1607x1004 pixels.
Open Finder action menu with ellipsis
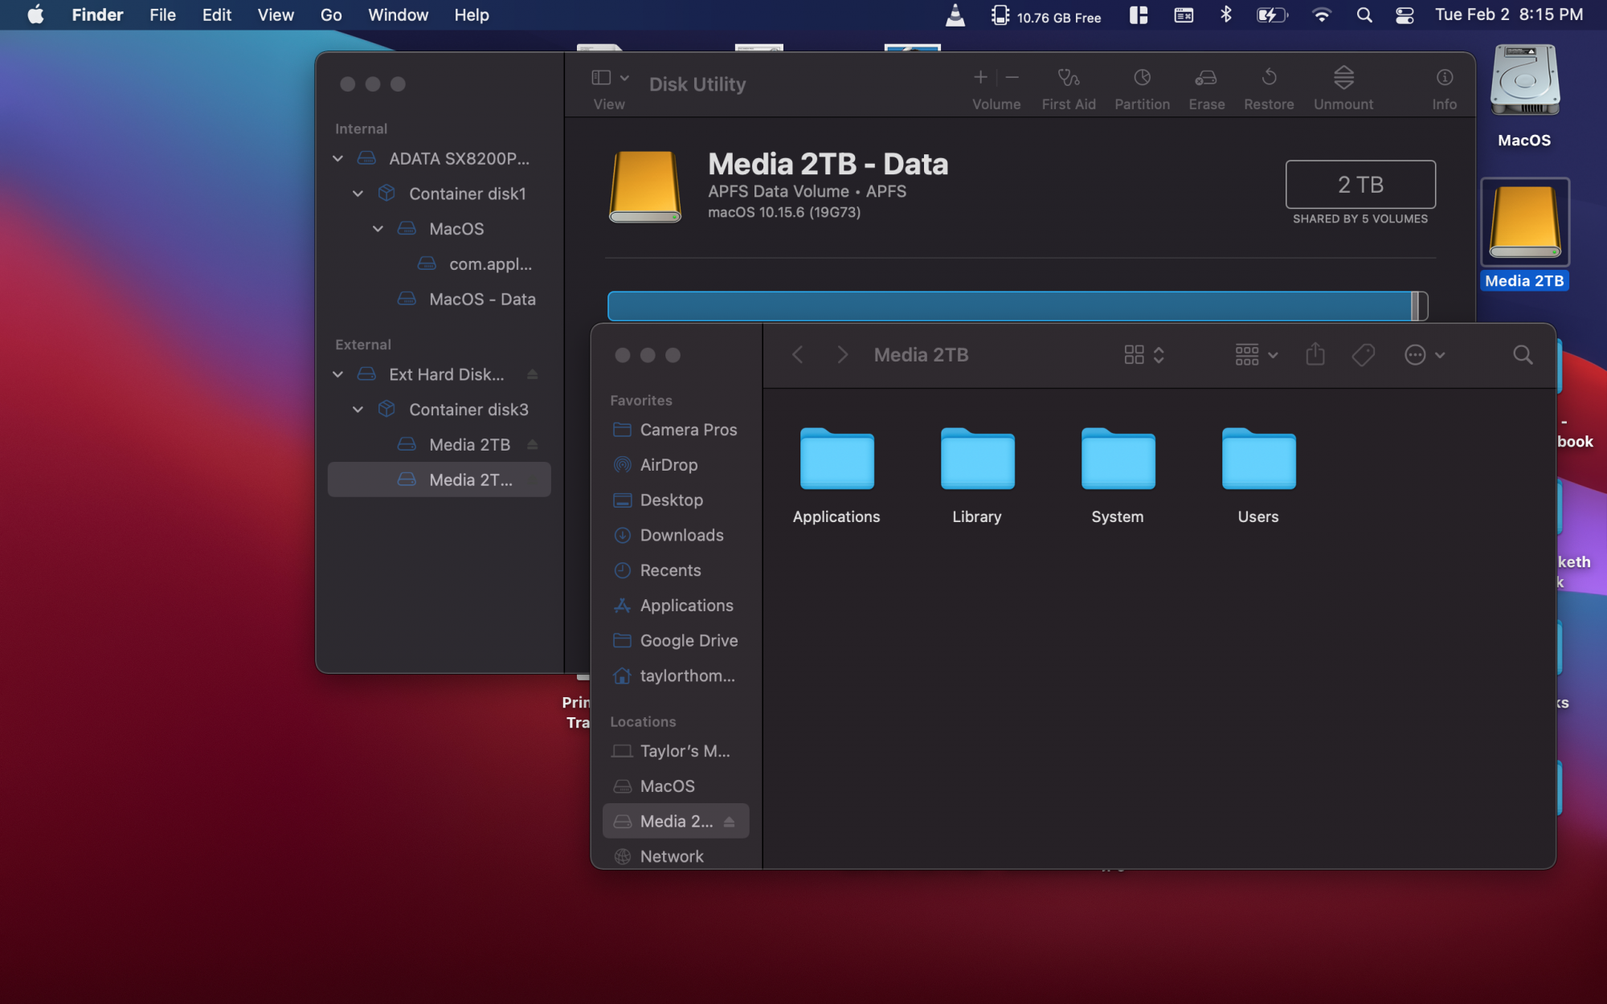1424,354
